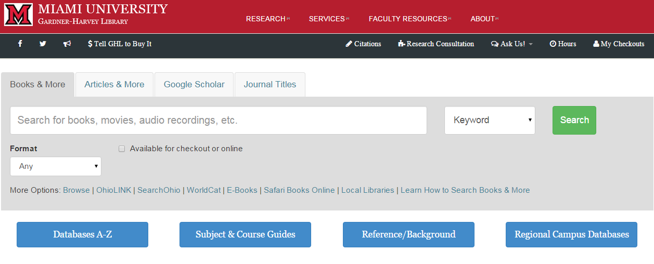Open the Keyword search type dropdown

(490, 120)
